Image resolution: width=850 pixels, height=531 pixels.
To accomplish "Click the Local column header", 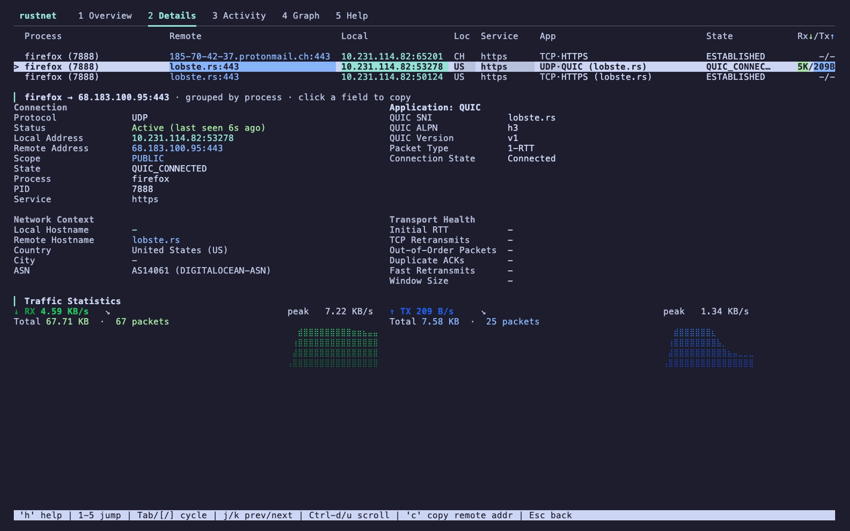I will click(354, 36).
